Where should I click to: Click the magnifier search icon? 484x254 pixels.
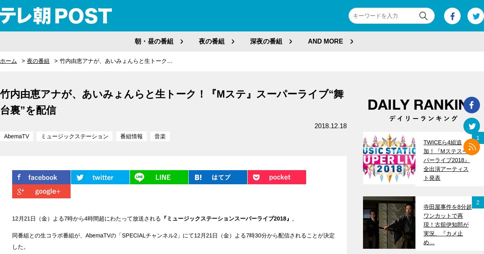pyautogui.click(x=423, y=16)
